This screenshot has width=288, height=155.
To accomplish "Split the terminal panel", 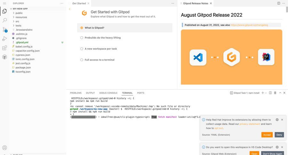I will click(270, 93).
